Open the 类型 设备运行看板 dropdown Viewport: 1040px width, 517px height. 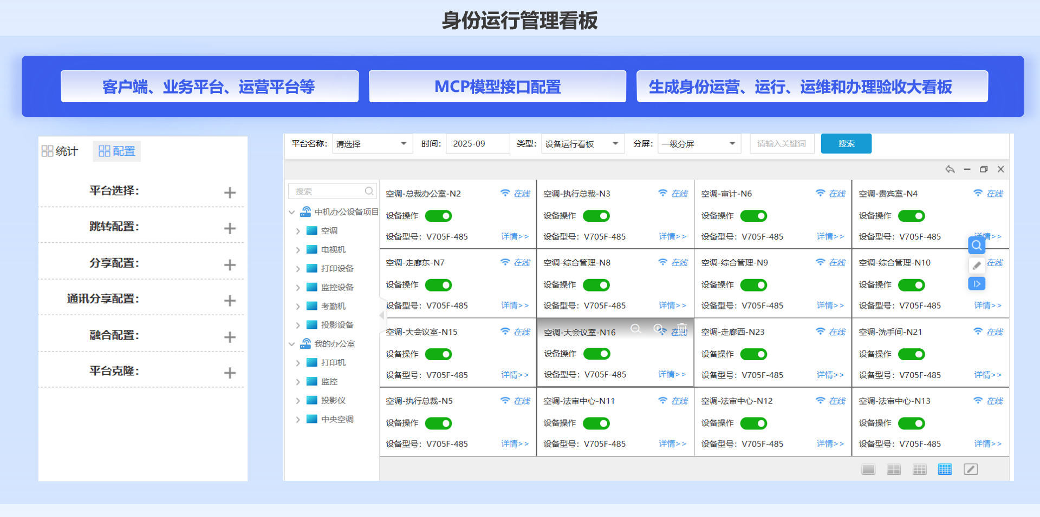[582, 144]
